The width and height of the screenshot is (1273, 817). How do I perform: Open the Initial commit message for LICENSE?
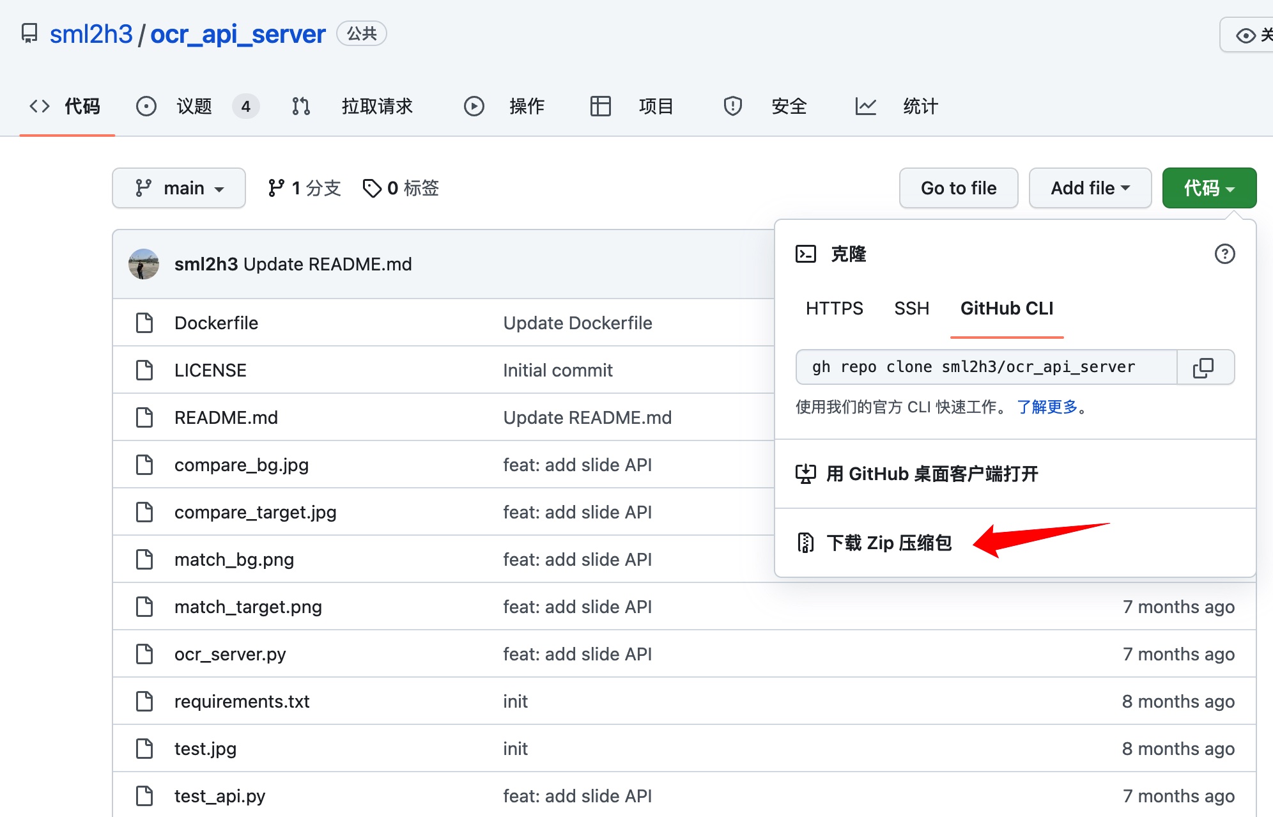(x=558, y=370)
